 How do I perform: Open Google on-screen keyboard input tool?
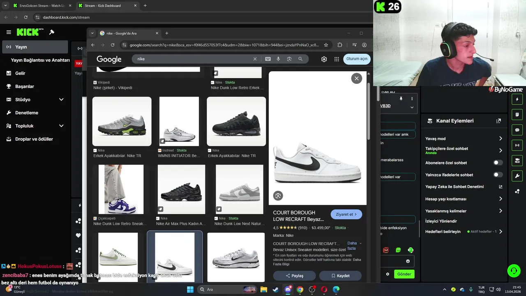pos(268,59)
